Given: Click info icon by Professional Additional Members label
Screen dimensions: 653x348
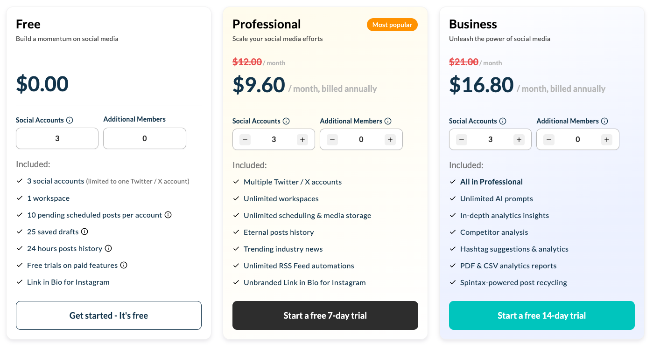Looking at the screenshot, I should click(x=388, y=121).
